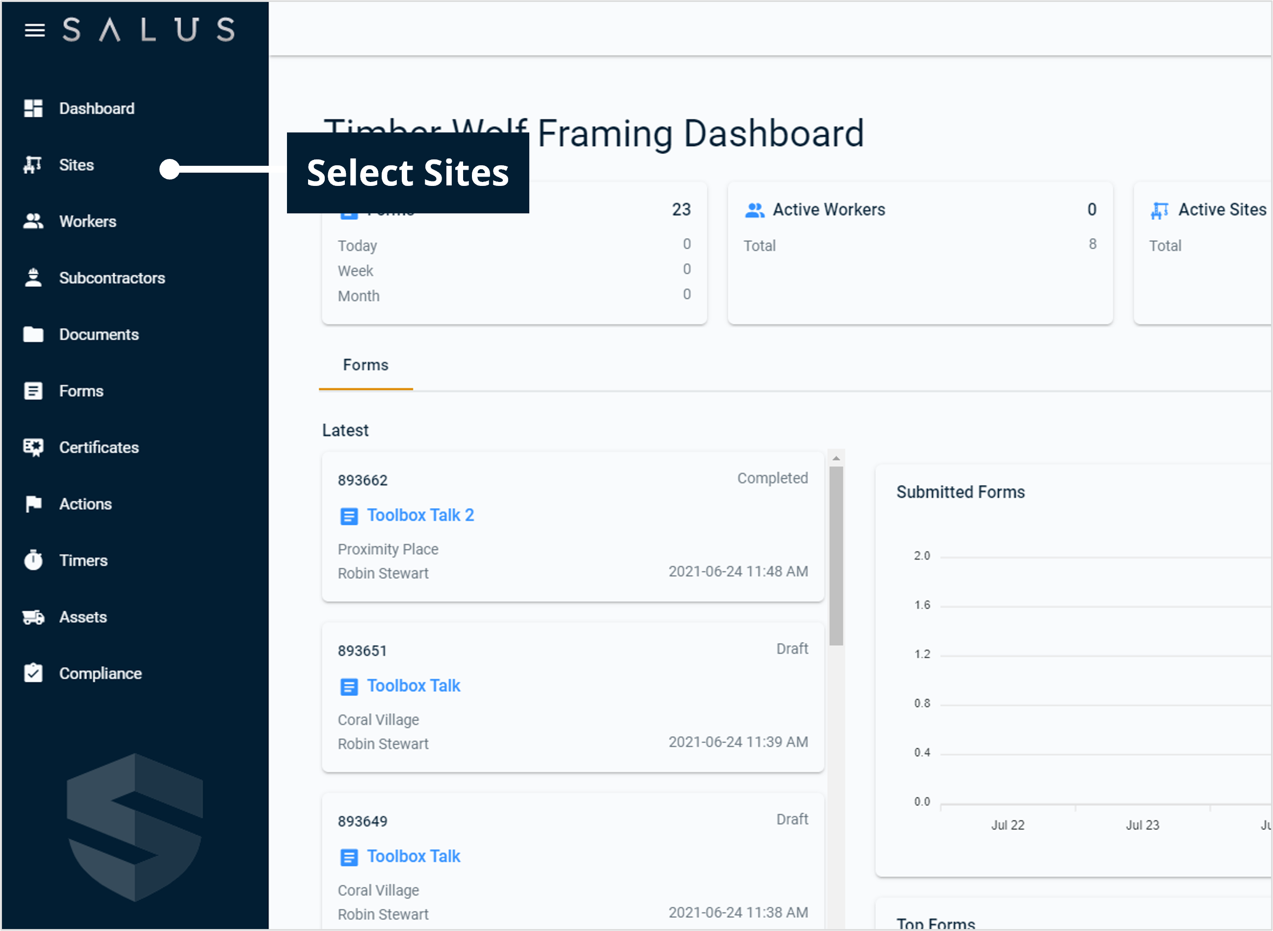Click completed form card 893662
Screen dimensions: 1273x931
click(573, 526)
